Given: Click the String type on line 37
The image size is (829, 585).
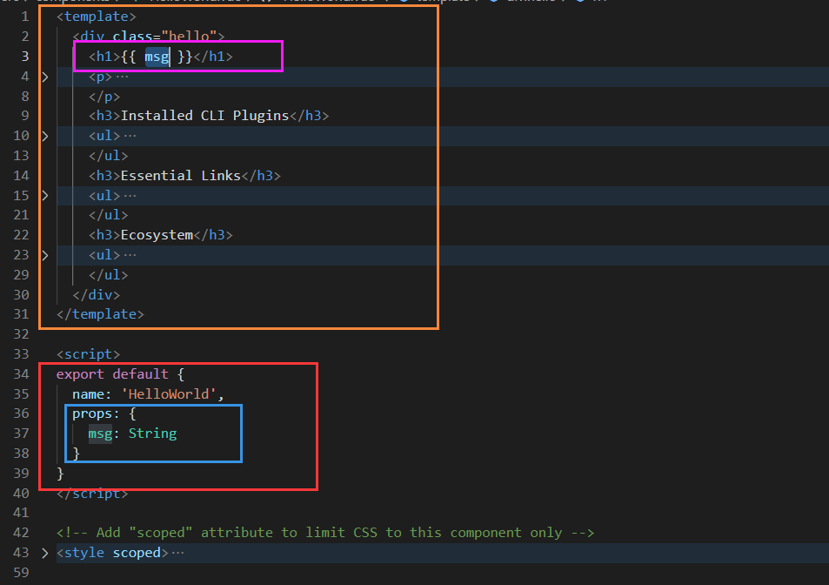Looking at the screenshot, I should [x=152, y=434].
